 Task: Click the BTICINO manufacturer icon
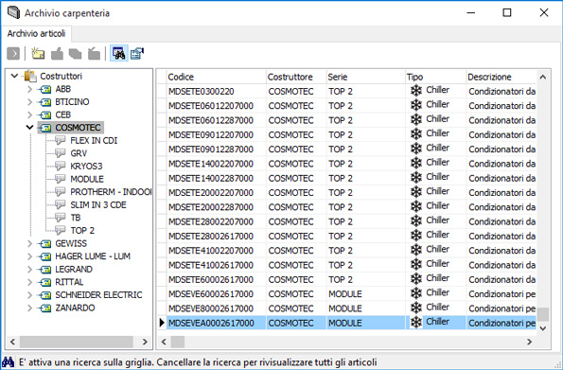point(44,102)
